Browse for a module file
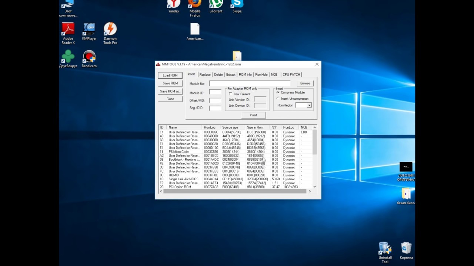The image size is (474, 266). [305, 83]
